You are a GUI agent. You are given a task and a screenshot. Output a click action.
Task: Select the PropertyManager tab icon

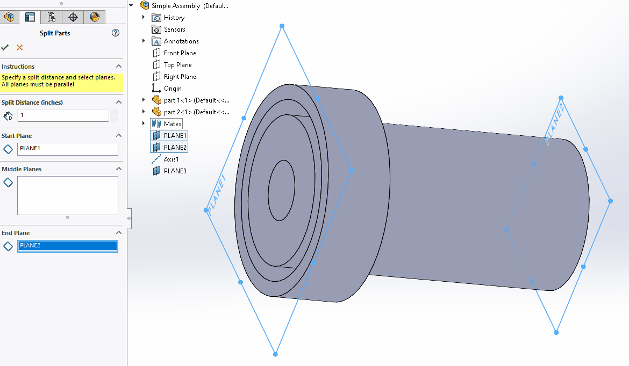(30, 17)
